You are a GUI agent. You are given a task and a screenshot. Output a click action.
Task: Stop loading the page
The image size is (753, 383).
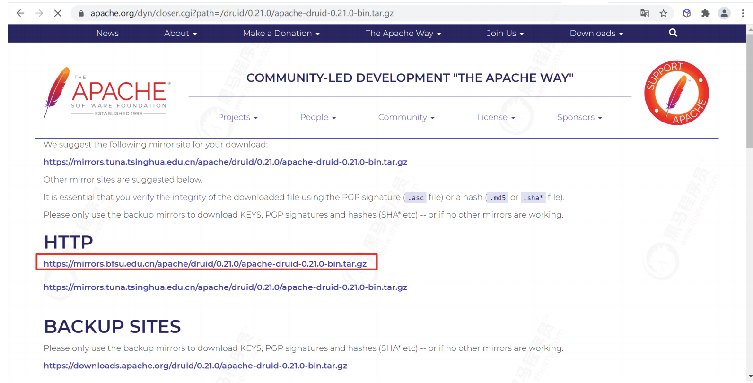coord(58,13)
